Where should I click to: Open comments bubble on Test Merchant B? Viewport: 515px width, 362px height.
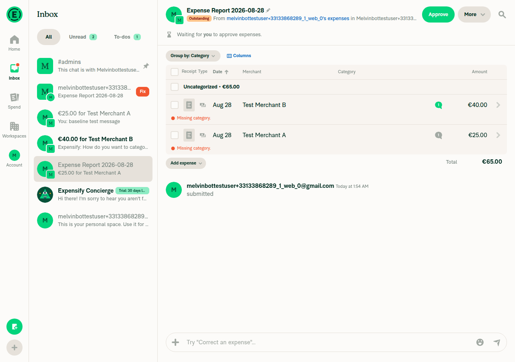click(439, 105)
